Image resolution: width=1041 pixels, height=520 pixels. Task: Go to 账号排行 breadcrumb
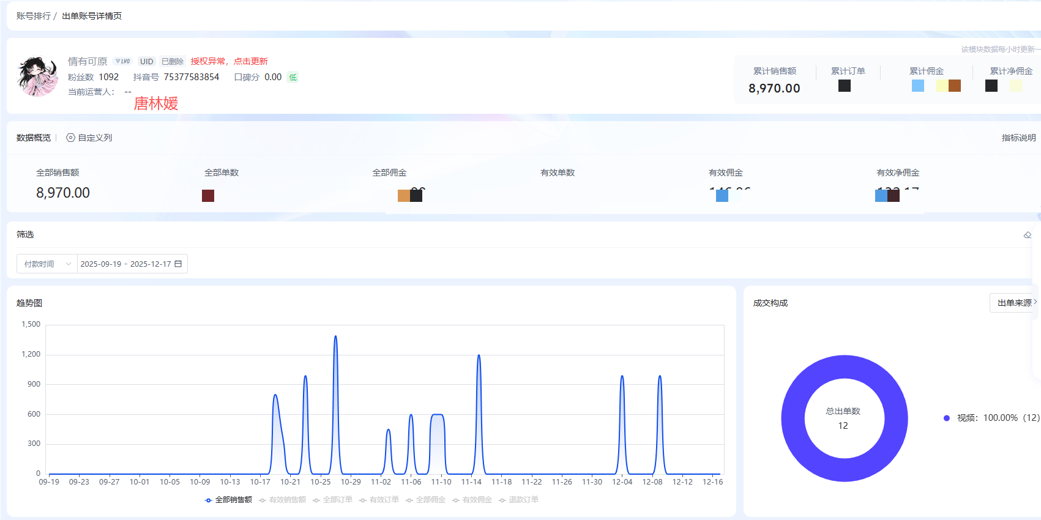(33, 16)
